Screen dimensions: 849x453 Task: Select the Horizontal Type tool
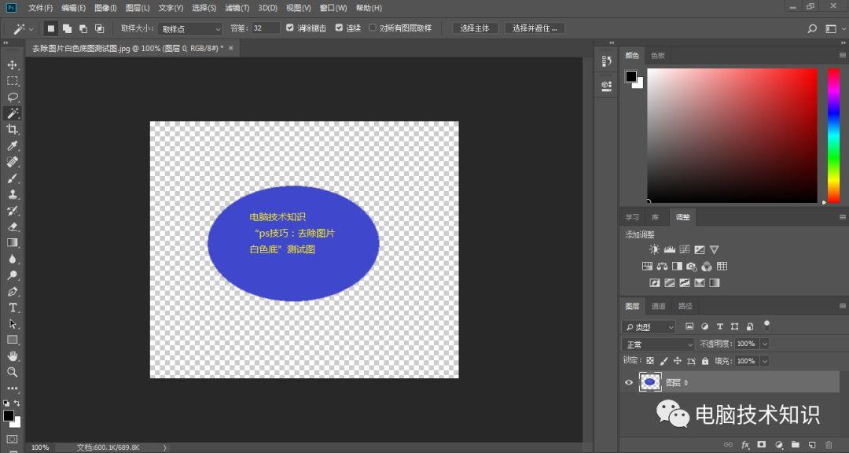click(13, 308)
